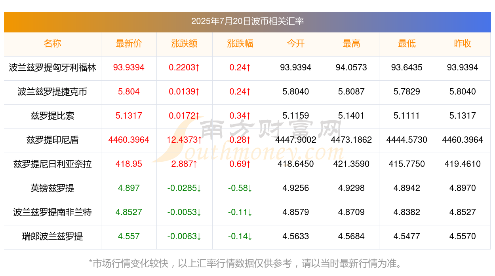Screen dimensions: 495x276
Task: Click change percent 0.69↑
Action: [240, 164]
